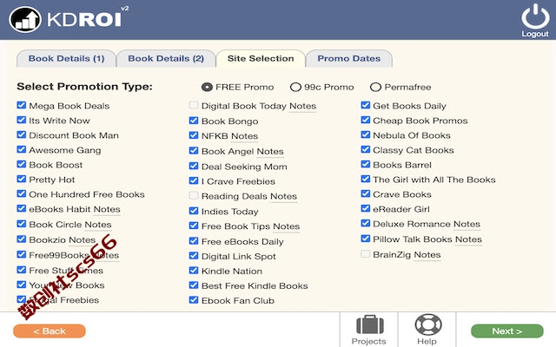Toggle Pillow Talk Books checkbox
The height and width of the screenshot is (347, 556).
(x=366, y=239)
